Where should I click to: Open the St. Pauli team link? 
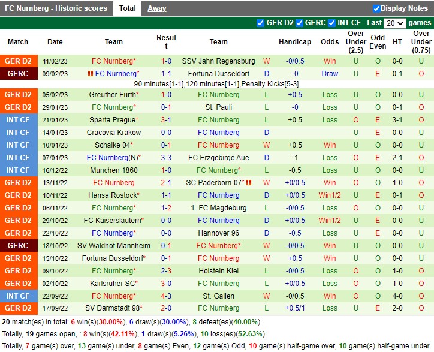[x=218, y=107]
